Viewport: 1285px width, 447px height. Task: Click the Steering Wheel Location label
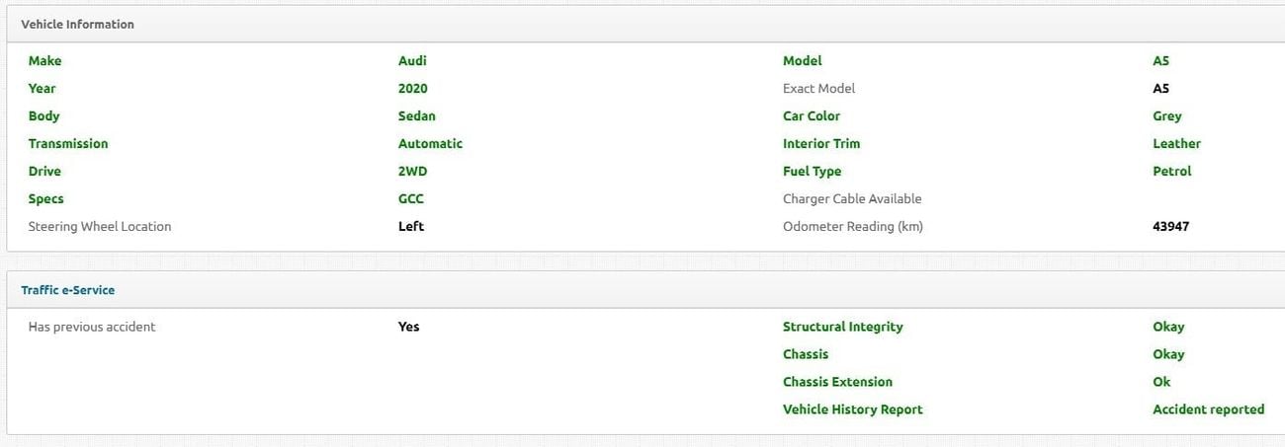point(100,227)
